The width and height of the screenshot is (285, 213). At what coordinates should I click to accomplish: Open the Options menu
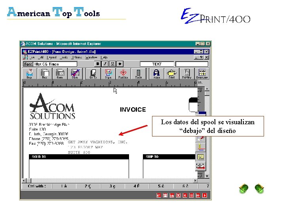76,58
